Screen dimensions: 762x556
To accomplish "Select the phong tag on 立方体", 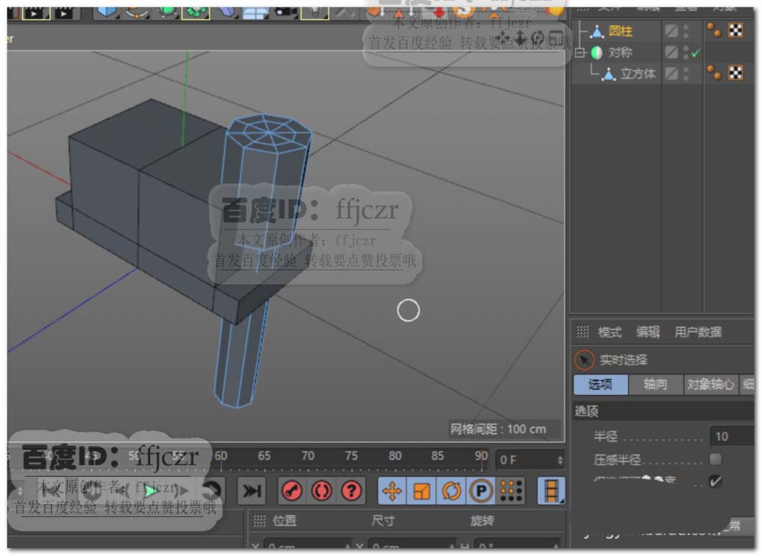I will (x=714, y=73).
